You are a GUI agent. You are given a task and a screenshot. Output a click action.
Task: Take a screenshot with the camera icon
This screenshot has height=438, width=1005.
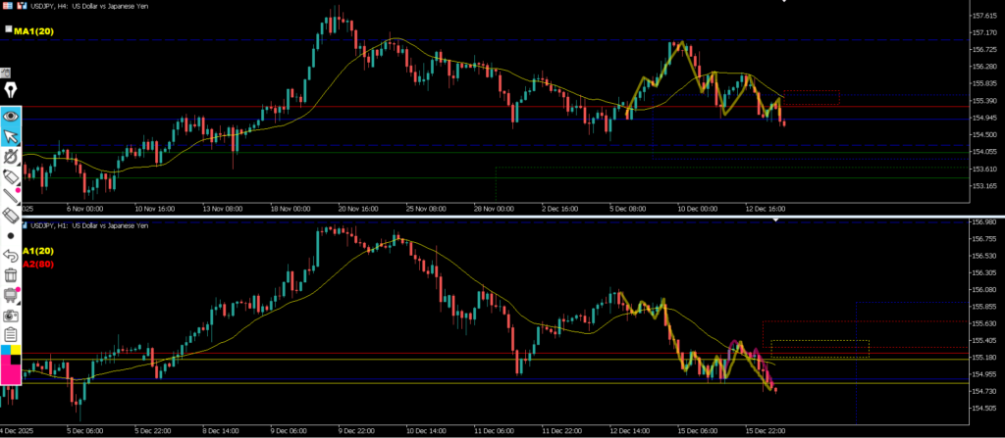click(11, 316)
